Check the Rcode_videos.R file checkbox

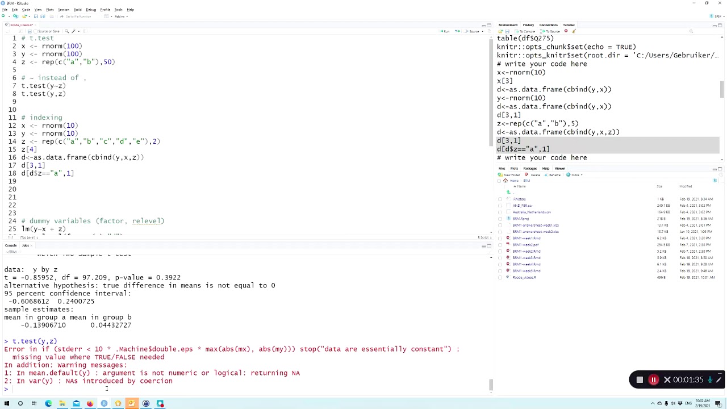500,277
